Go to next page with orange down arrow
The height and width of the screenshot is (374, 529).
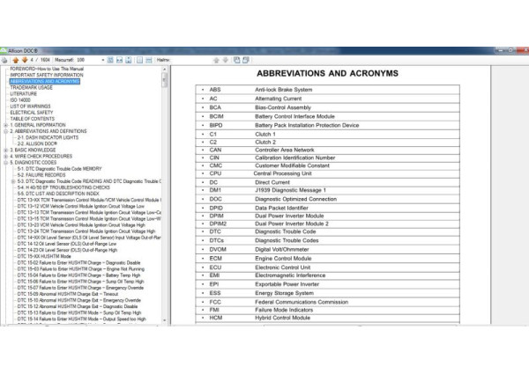point(26,59)
